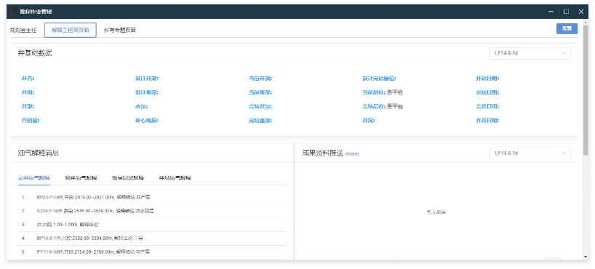Click the blue 配置 button

(x=567, y=29)
